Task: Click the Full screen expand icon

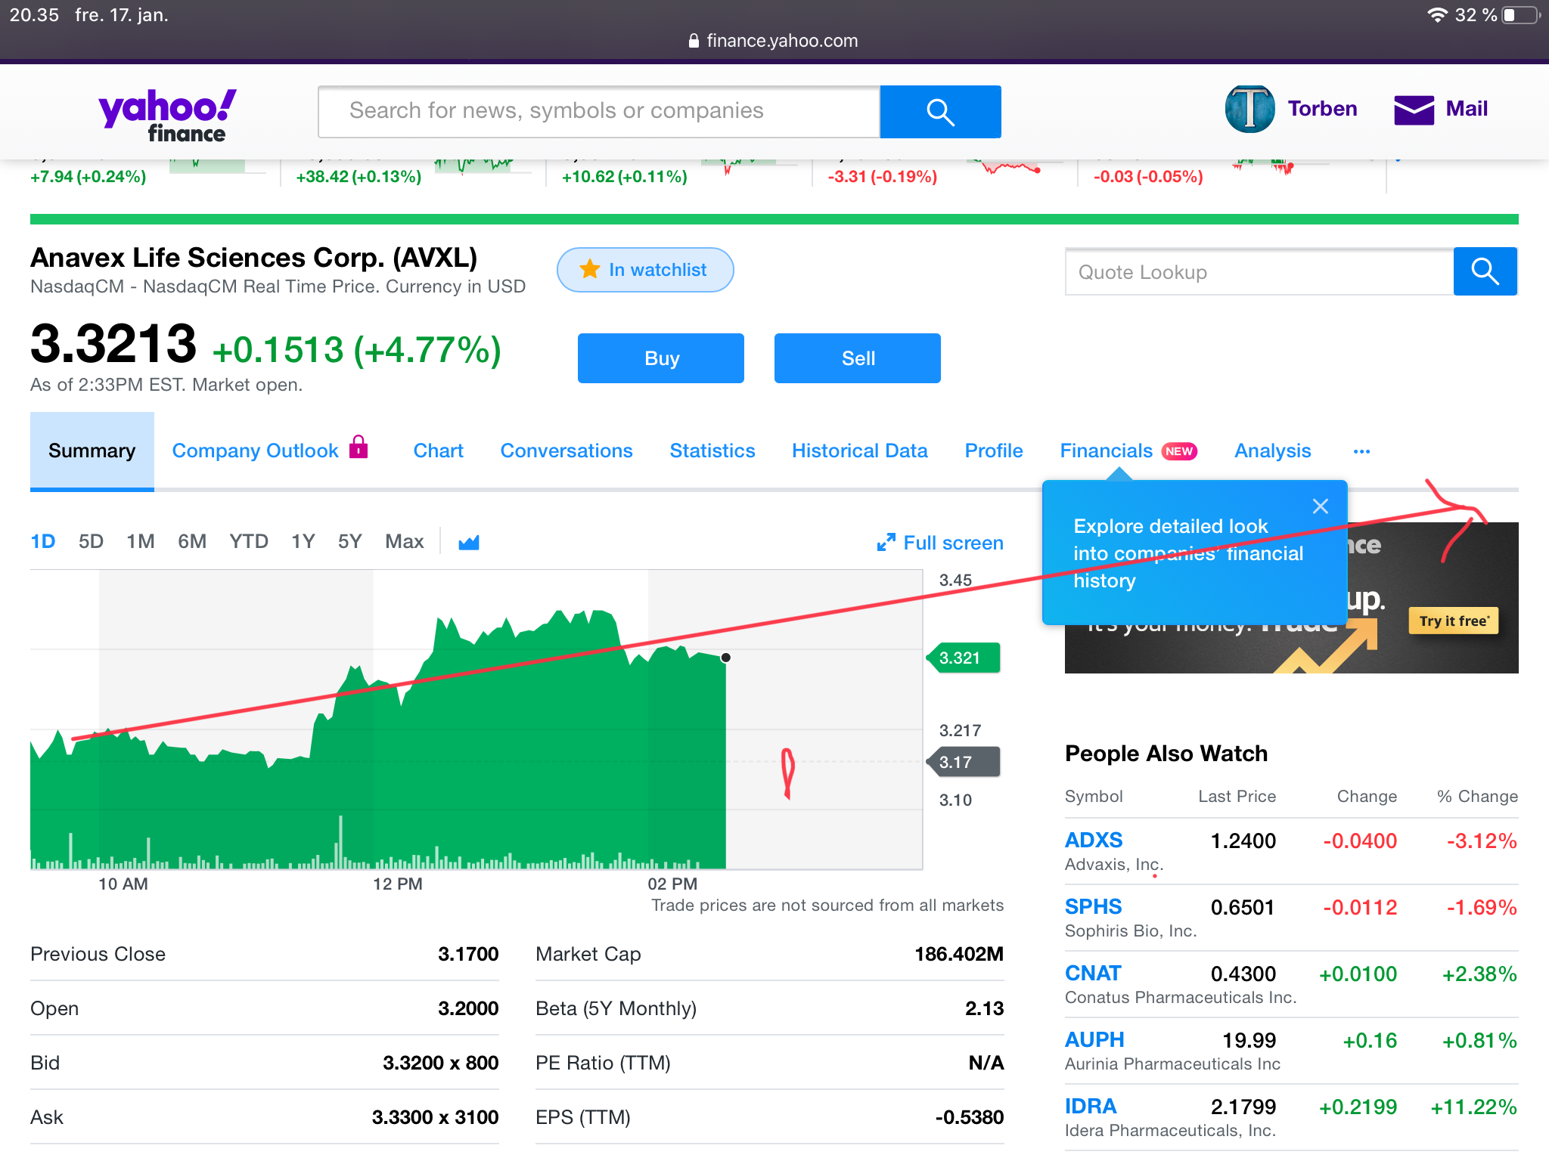Action: 886,543
